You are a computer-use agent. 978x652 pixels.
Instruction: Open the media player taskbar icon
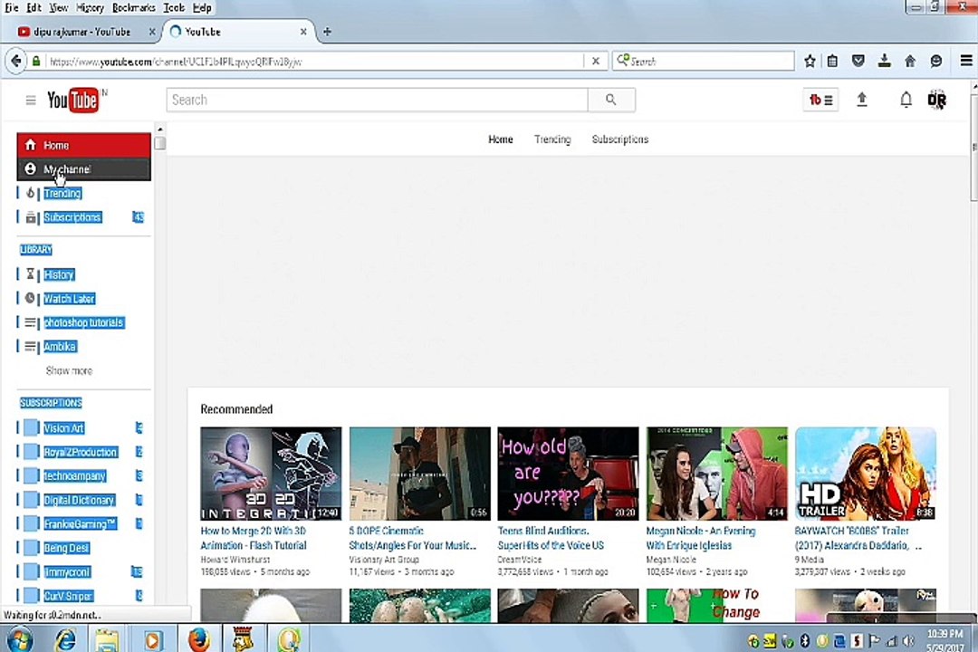point(153,640)
